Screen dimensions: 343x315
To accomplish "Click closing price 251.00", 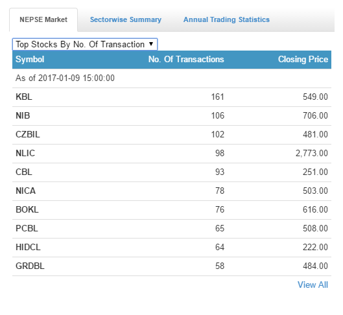I will click(x=315, y=172).
